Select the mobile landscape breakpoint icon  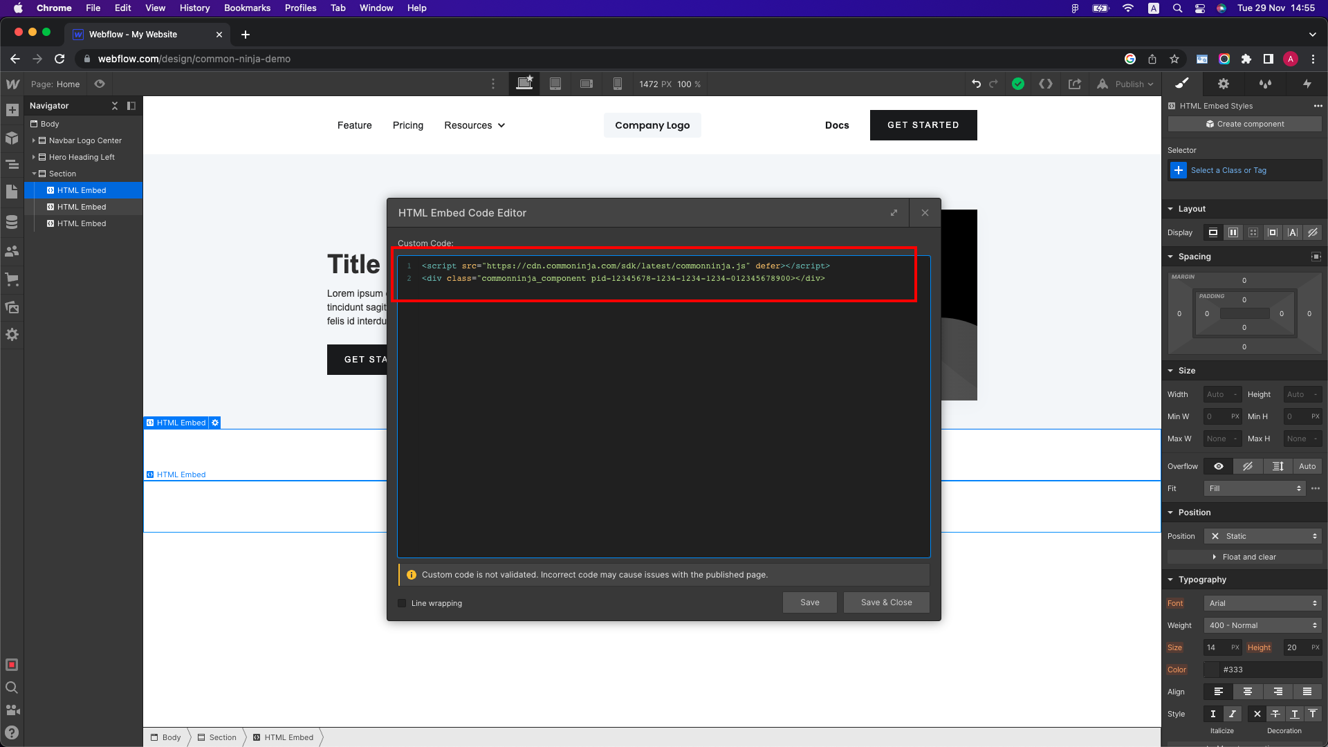click(x=587, y=84)
